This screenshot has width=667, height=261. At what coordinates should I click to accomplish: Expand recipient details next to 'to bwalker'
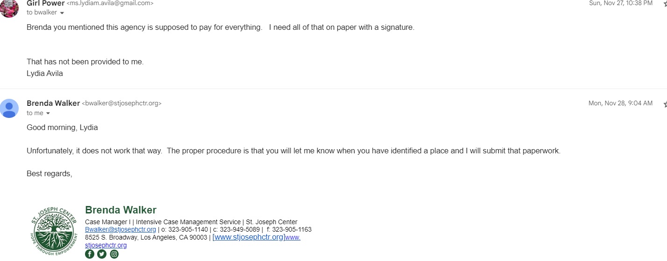62,13
